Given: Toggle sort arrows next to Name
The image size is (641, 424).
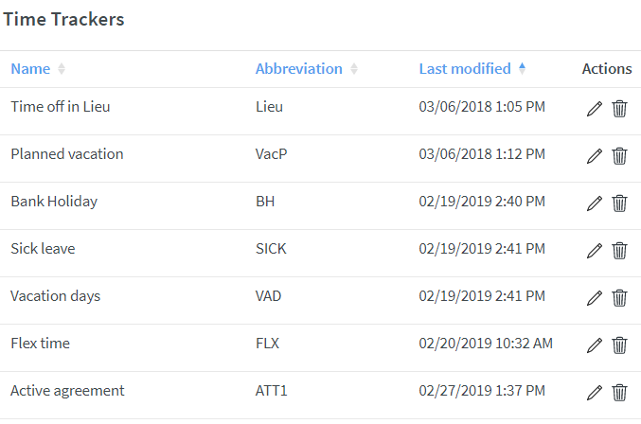Looking at the screenshot, I should click(62, 69).
